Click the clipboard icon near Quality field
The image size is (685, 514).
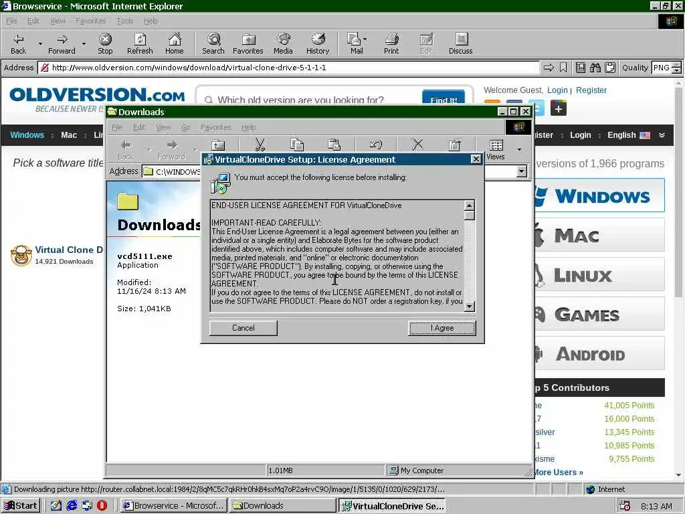pos(610,68)
